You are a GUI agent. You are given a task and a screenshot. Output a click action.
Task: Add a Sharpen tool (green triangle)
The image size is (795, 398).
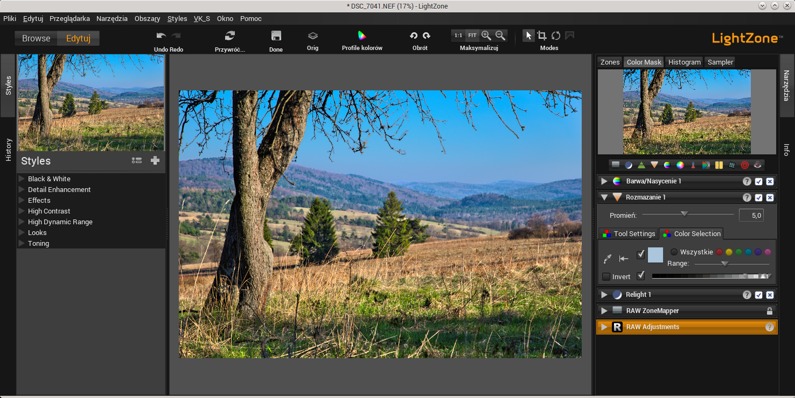(641, 165)
